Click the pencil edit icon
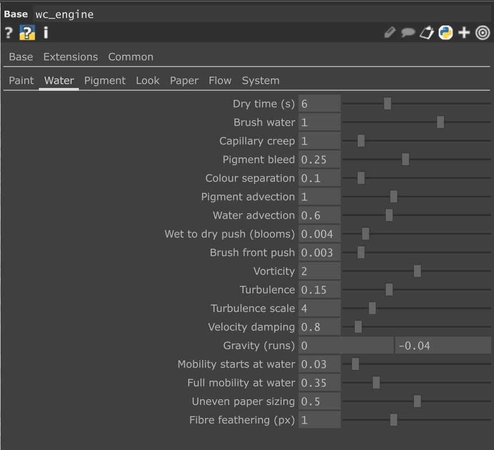 click(x=390, y=33)
